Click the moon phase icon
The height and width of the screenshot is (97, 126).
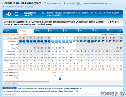pyautogui.click(x=60, y=78)
